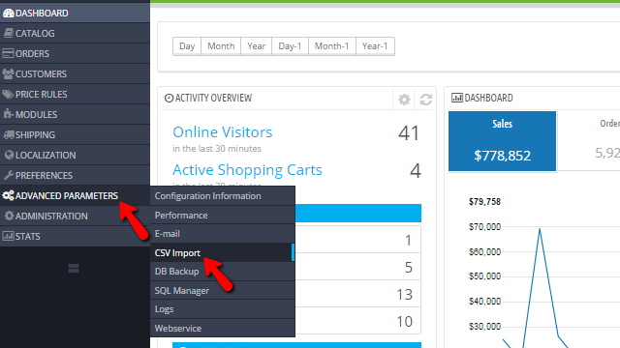Viewport: 620px width, 348px height.
Task: Open the Active Shopping Carts link
Action: coord(248,170)
